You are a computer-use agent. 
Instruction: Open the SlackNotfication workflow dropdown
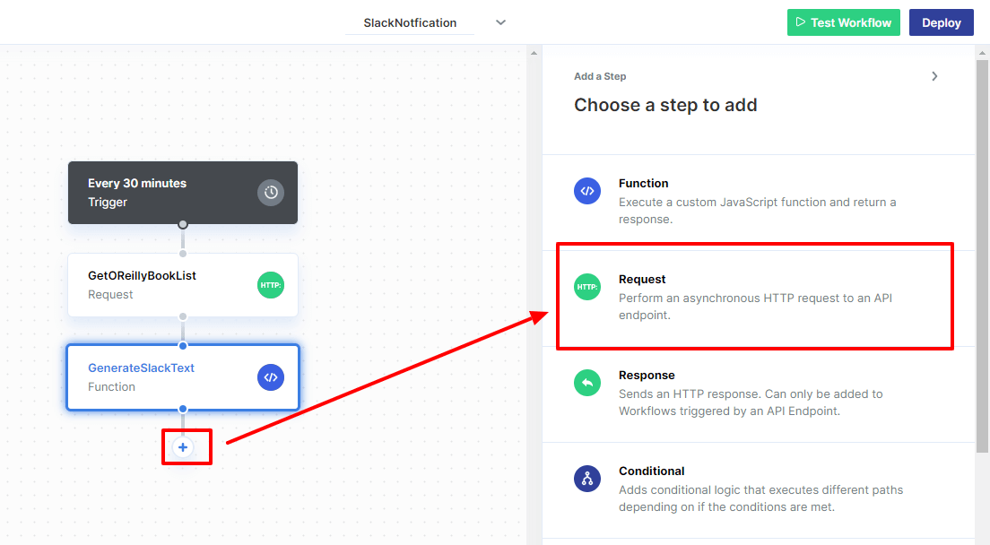[500, 22]
